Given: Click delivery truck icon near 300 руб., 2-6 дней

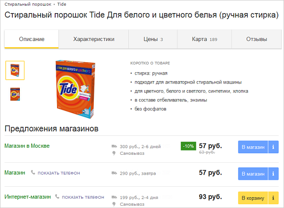Looking at the screenshot, I should 114,146.
